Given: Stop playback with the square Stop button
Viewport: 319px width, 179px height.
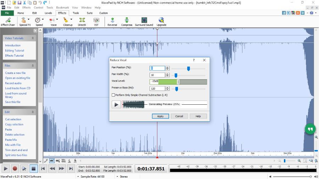Looking at the screenshot, I should (x=33, y=168).
